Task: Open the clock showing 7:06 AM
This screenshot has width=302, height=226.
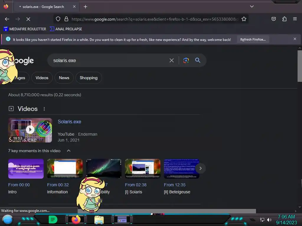Action: point(286,220)
